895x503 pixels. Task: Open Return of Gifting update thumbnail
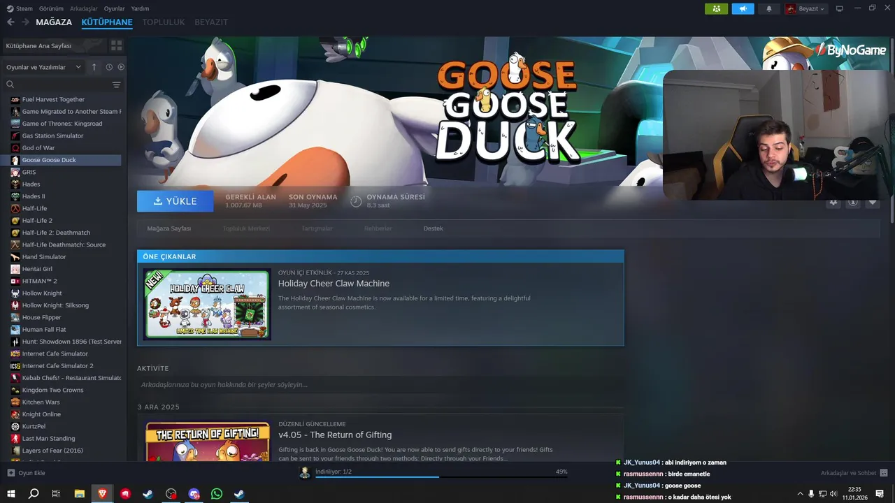208,441
